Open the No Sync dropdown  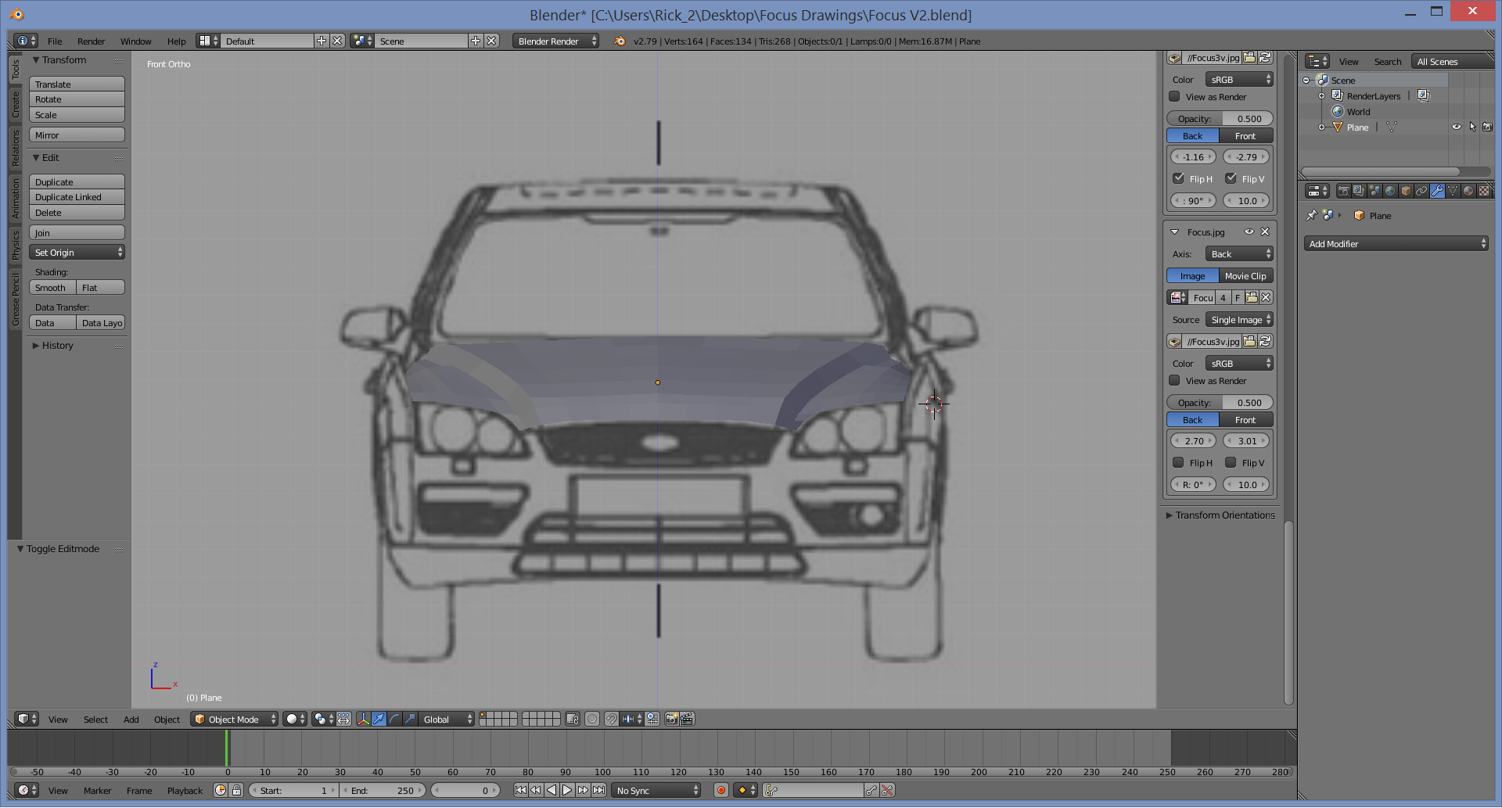tap(656, 790)
